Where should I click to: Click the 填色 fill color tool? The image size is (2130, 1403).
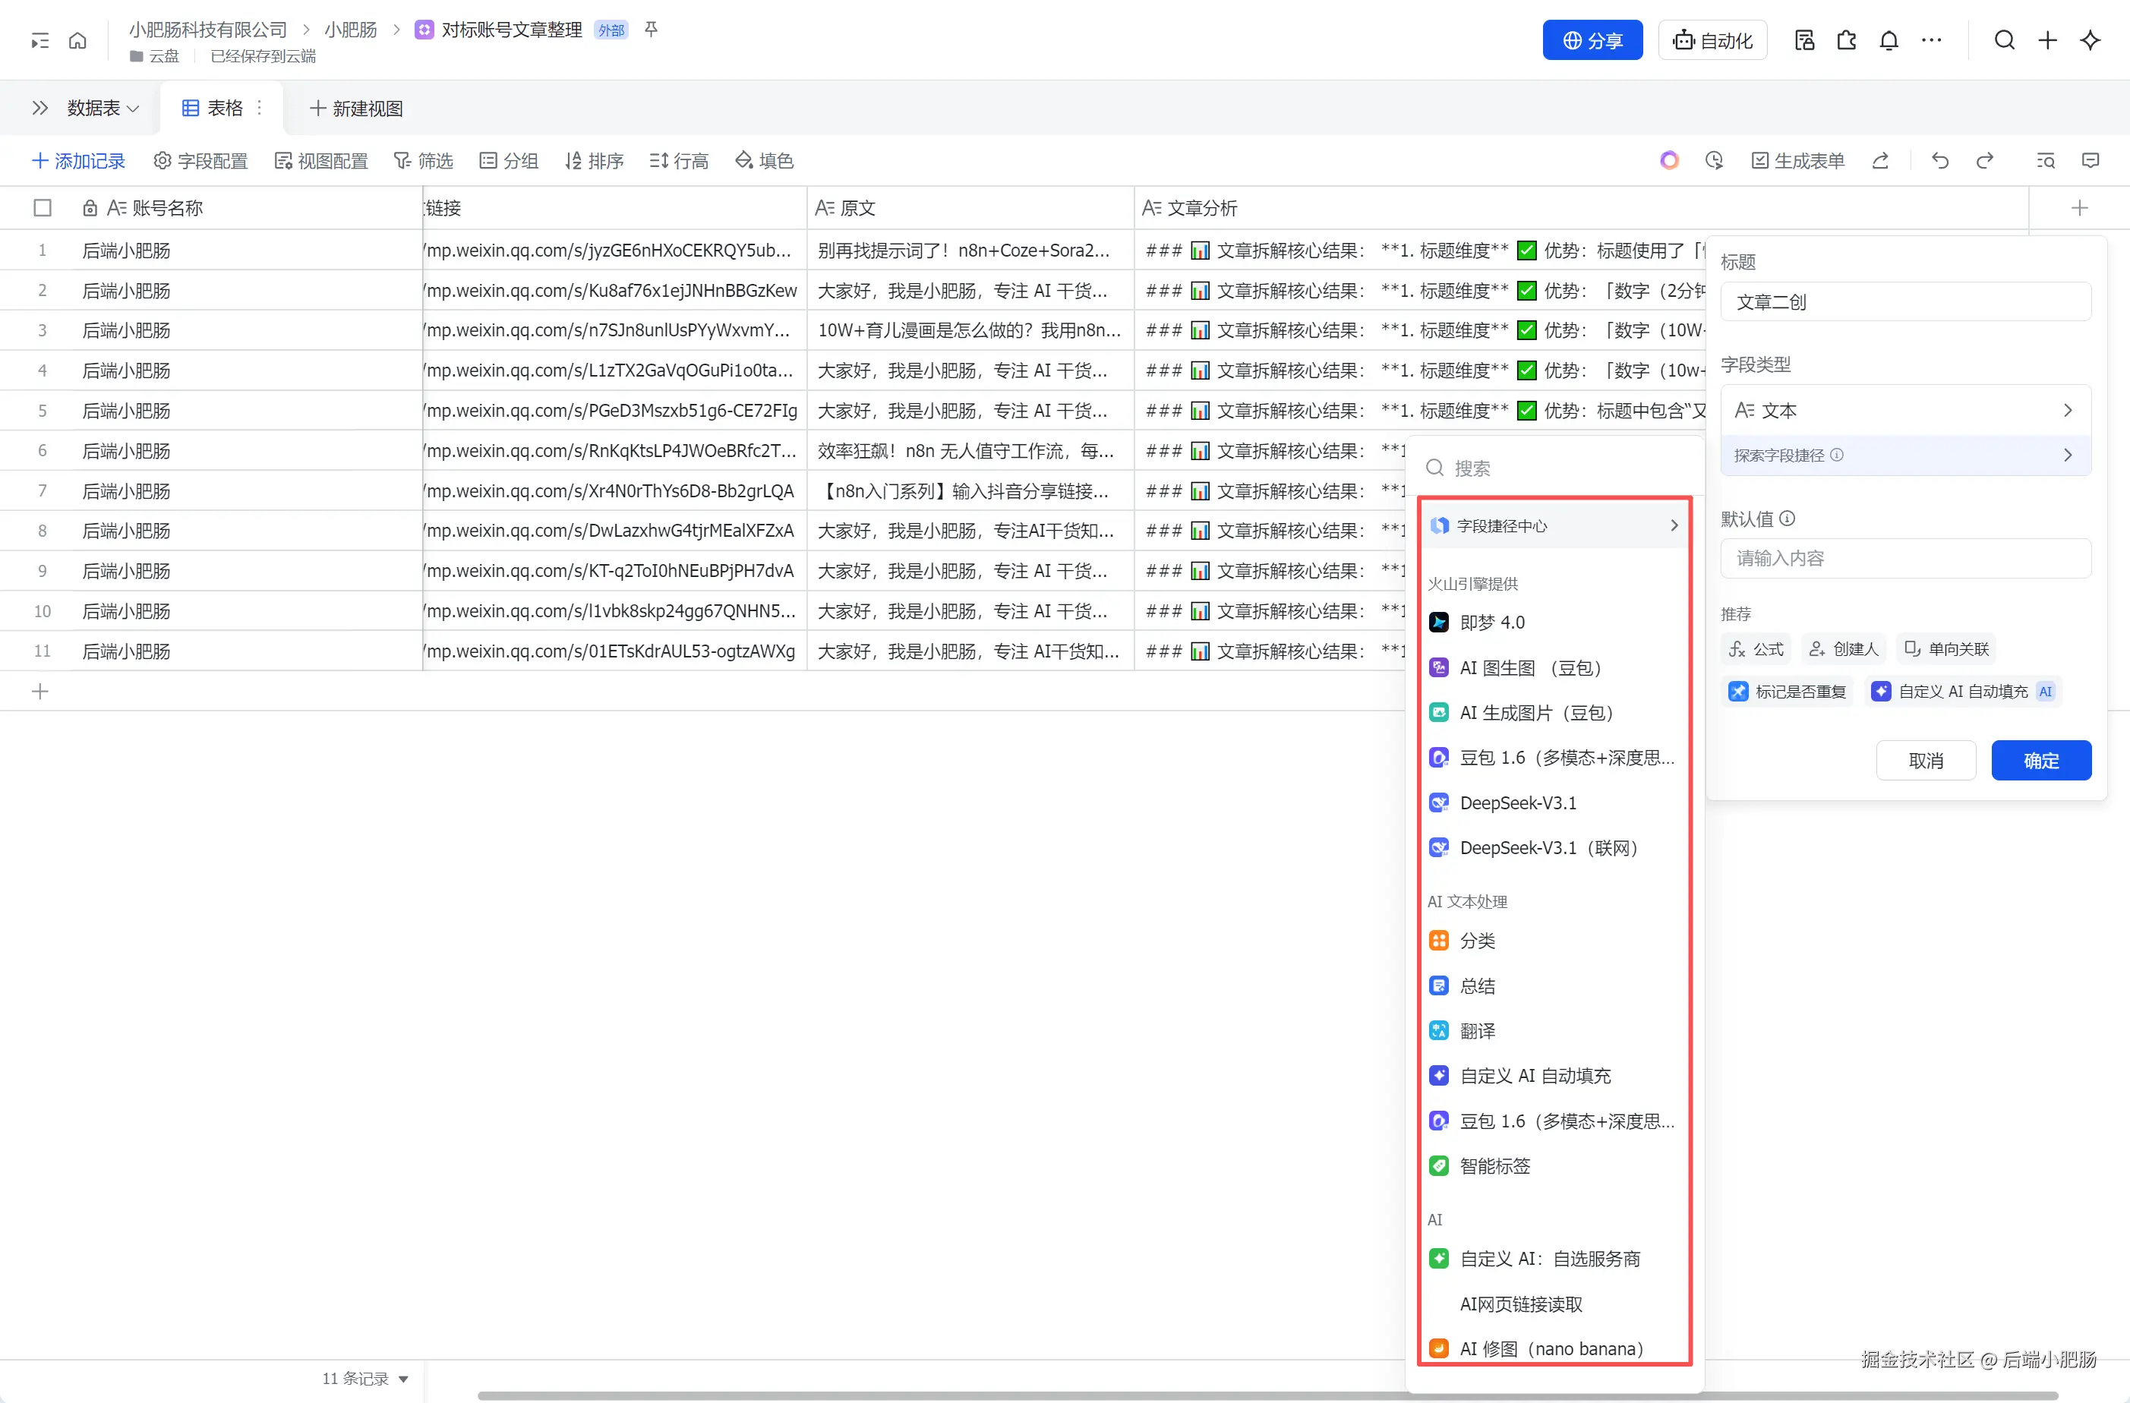tap(764, 160)
